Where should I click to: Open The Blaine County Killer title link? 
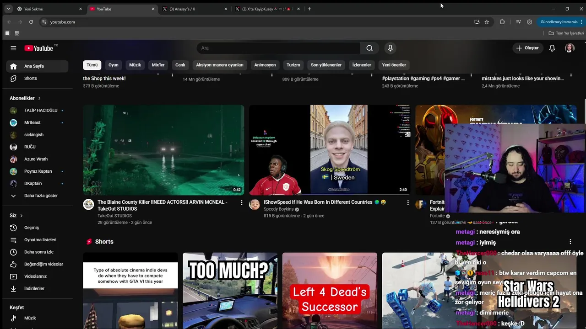coord(163,205)
